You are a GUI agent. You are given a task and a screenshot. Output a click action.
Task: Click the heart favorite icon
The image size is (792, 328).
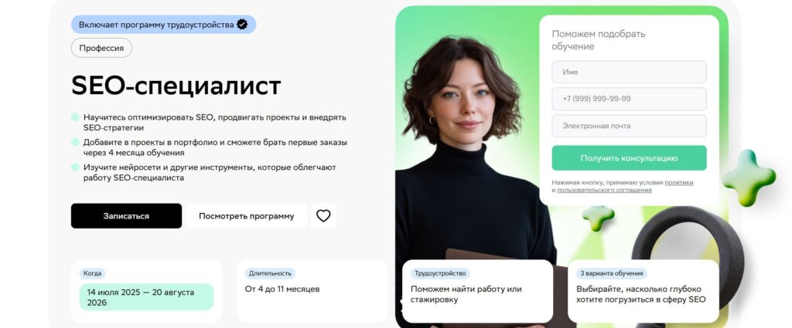pyautogui.click(x=323, y=215)
